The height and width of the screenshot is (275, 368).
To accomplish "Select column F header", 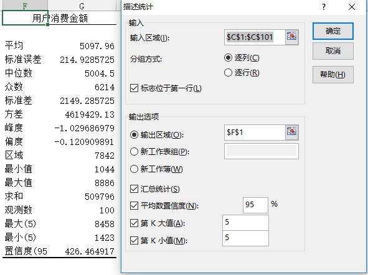I will pos(25,6).
